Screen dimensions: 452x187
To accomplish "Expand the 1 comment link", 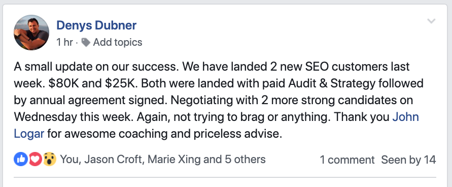I will point(347,160).
